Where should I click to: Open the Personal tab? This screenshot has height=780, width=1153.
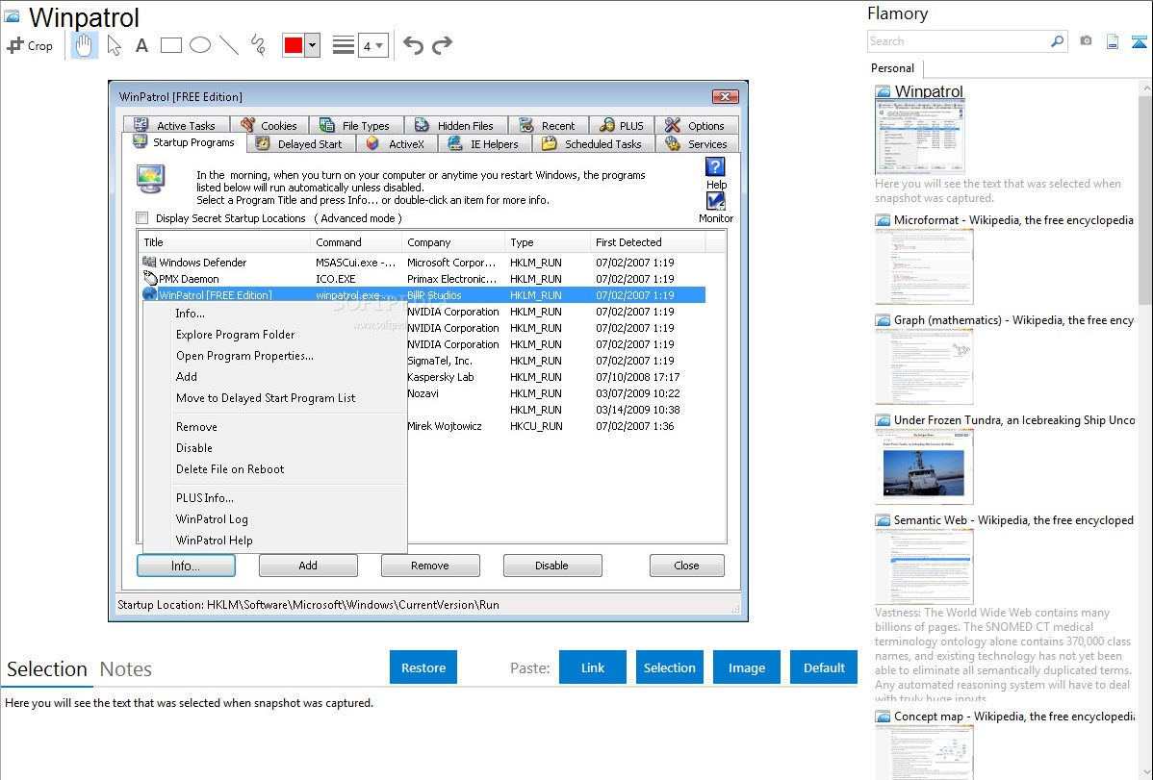(893, 68)
